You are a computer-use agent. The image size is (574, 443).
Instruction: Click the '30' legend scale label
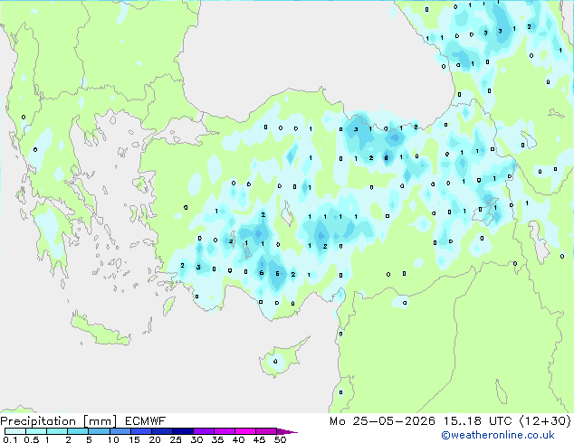196,439
